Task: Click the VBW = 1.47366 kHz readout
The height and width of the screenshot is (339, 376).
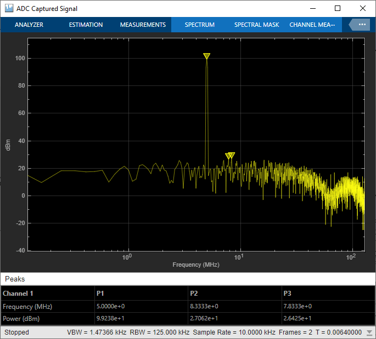Action: tap(97, 332)
